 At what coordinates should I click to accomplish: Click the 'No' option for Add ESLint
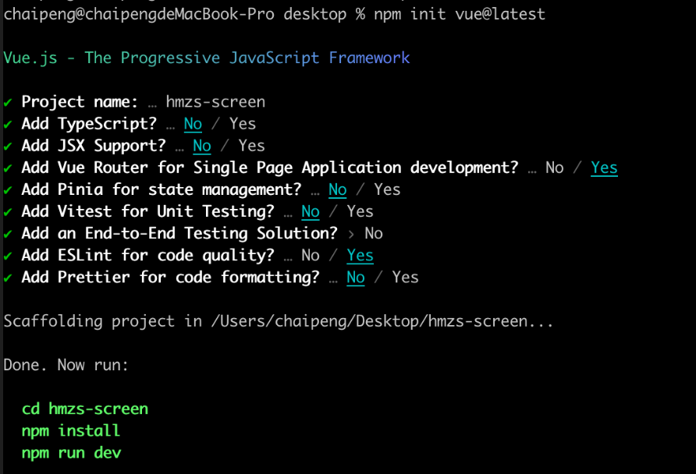[x=311, y=256]
